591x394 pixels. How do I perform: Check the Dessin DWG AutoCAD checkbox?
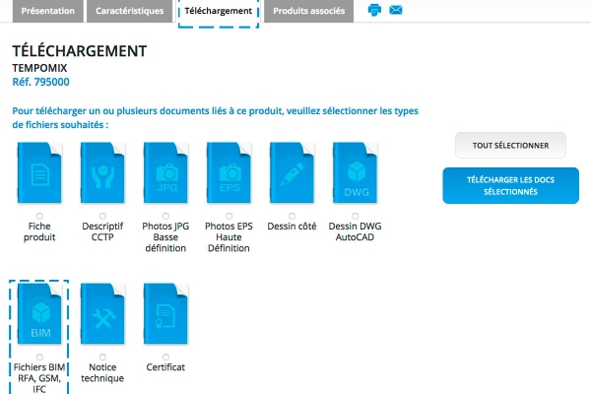pos(355,216)
